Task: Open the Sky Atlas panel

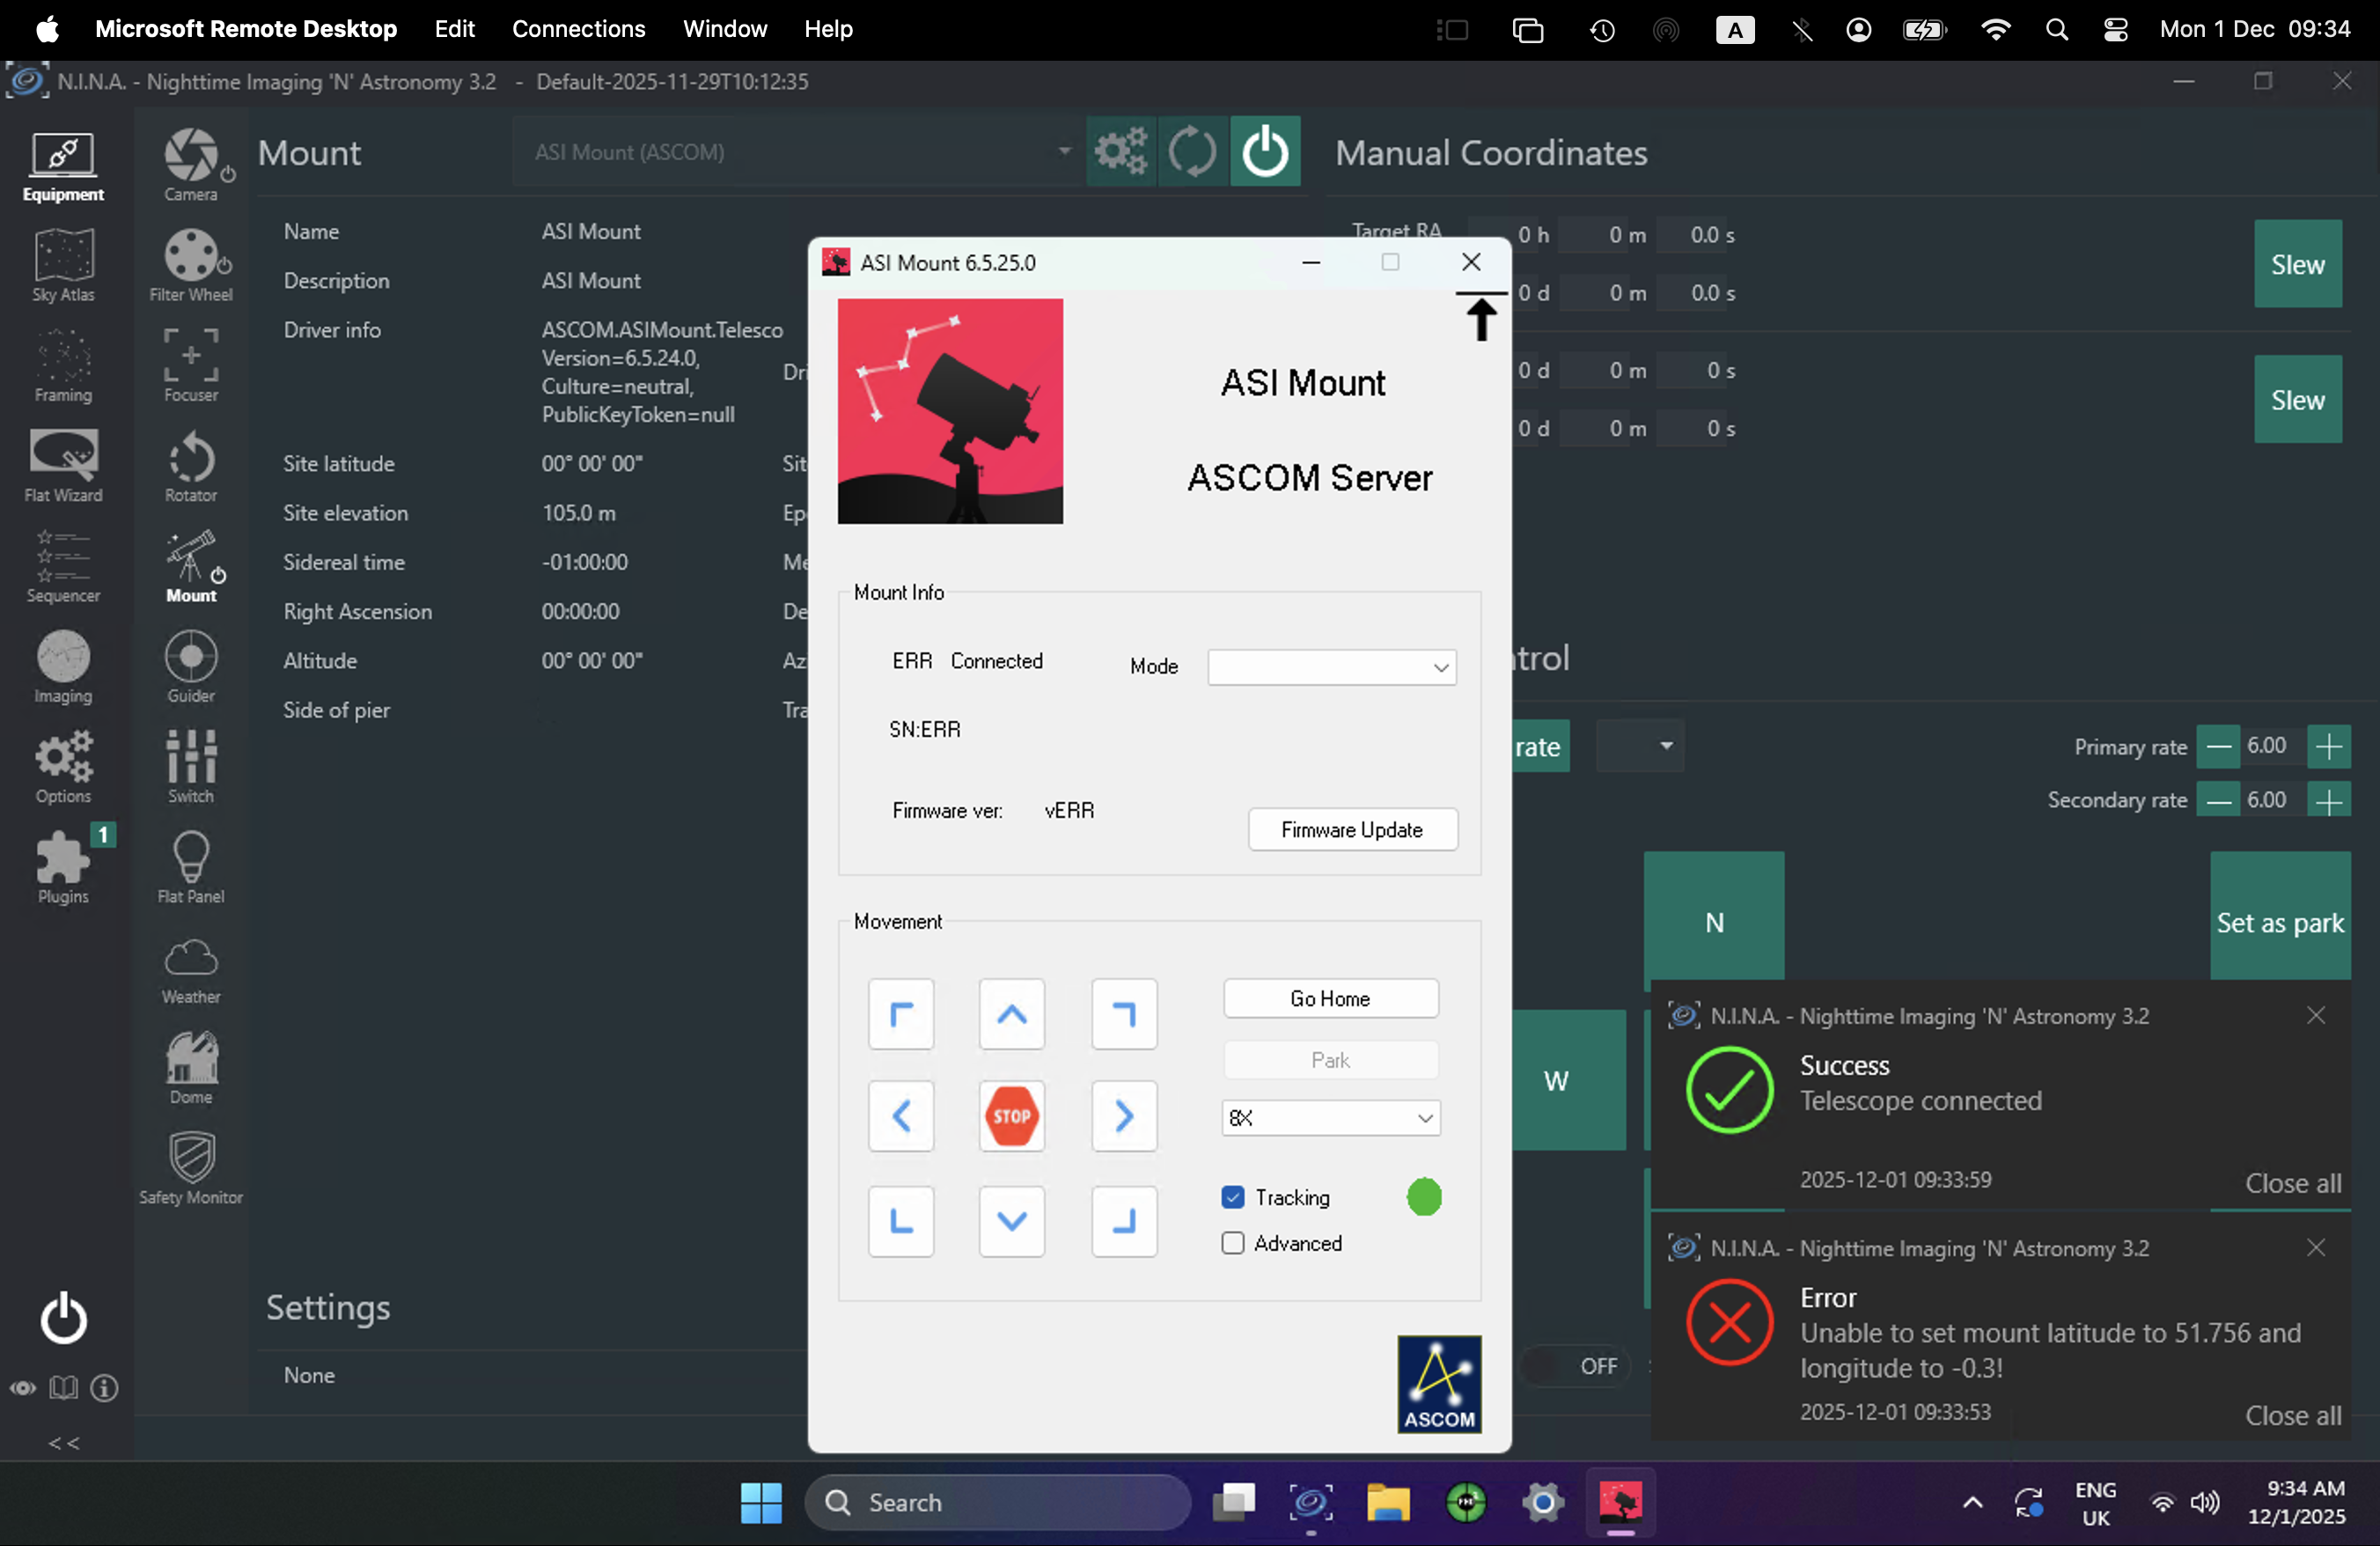Action: [63, 265]
